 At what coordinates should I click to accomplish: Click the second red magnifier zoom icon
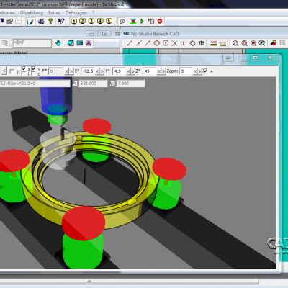244,43
